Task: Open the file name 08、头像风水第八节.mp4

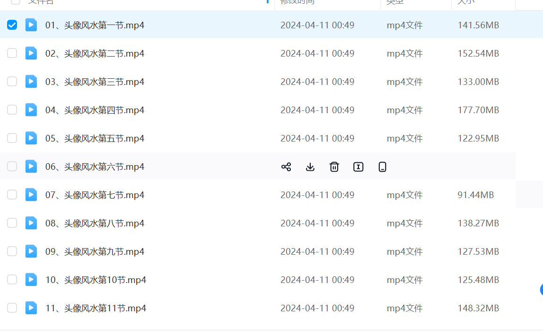Action: [95, 223]
